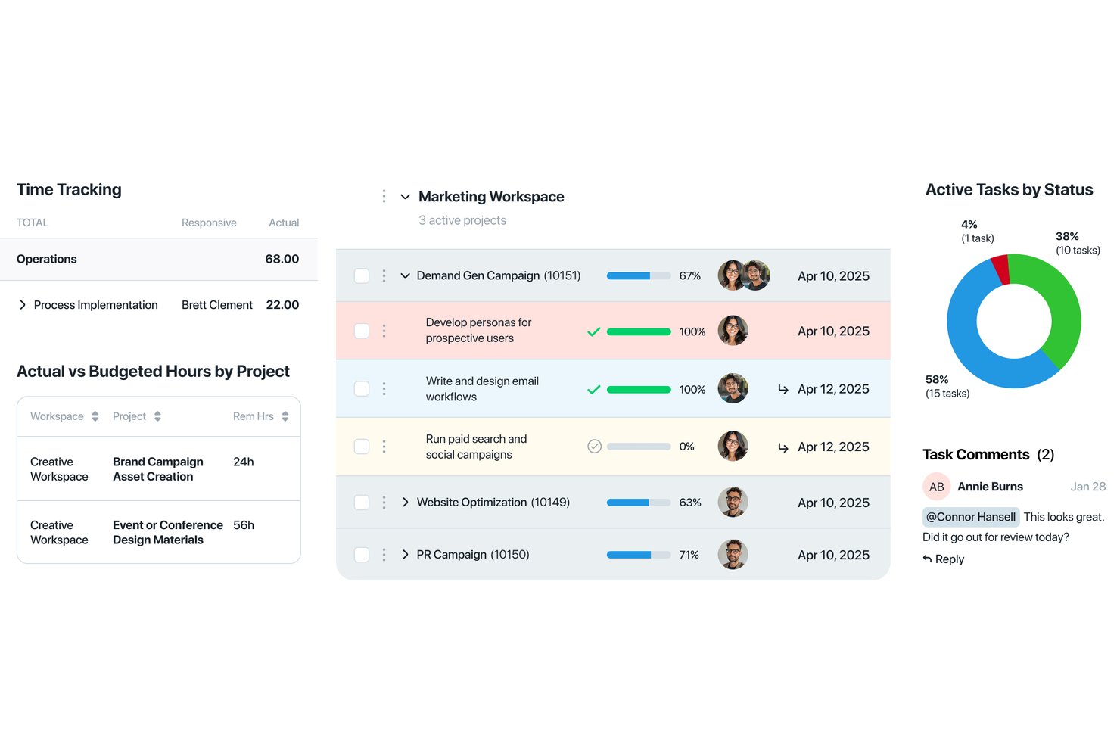Image resolution: width=1120 pixels, height=747 pixels.
Task: Collapse the Demand Gen Campaign project
Action: click(x=405, y=275)
